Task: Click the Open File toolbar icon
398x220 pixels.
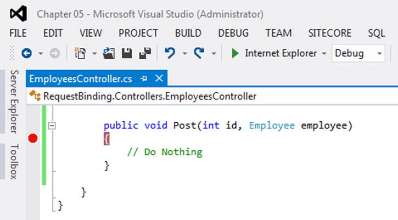Action: pos(109,53)
